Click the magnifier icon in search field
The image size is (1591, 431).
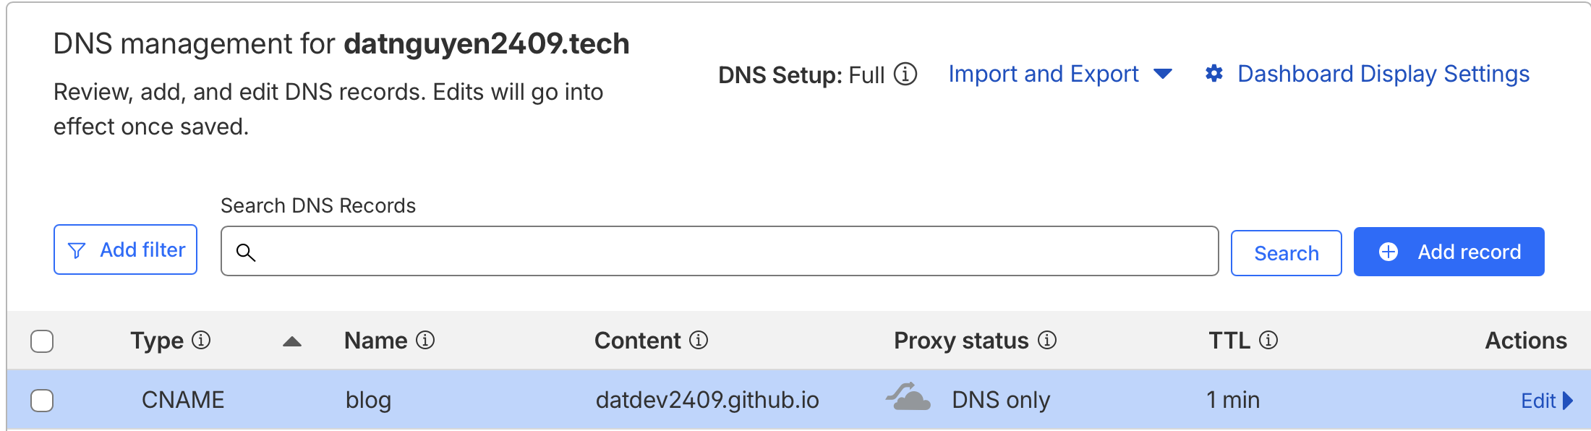[246, 252]
